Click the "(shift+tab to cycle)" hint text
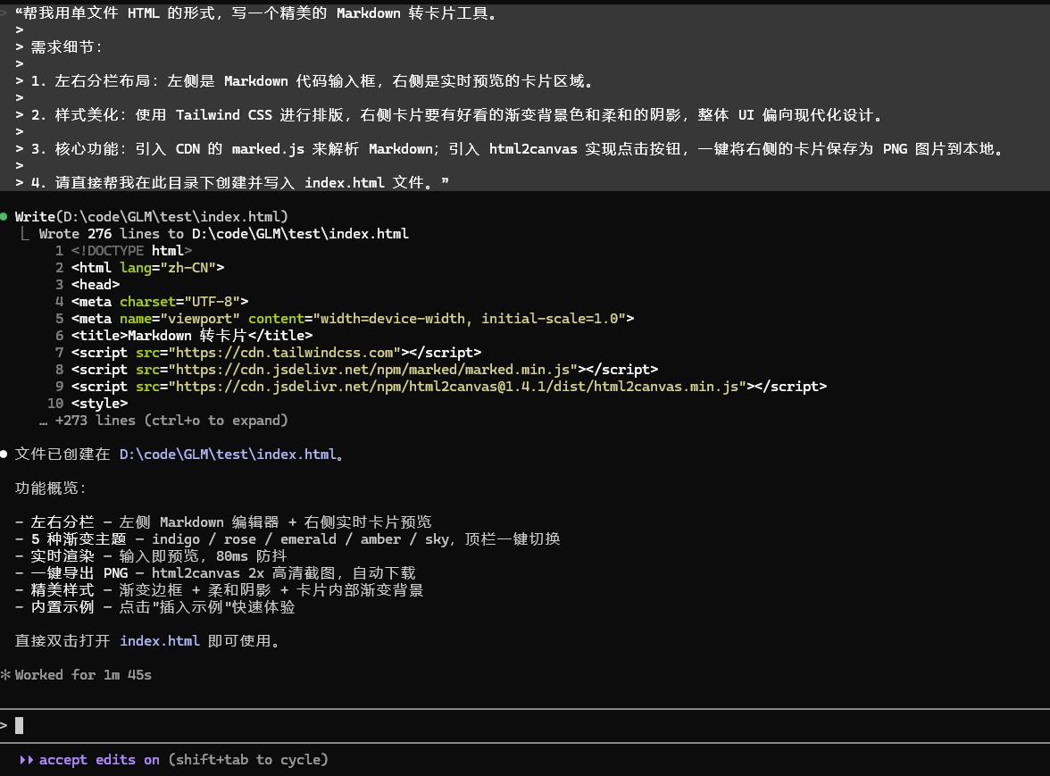The image size is (1050, 776). coord(248,760)
